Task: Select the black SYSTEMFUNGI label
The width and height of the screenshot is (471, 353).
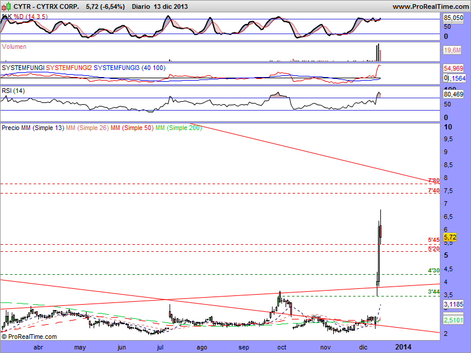Action: (23, 68)
